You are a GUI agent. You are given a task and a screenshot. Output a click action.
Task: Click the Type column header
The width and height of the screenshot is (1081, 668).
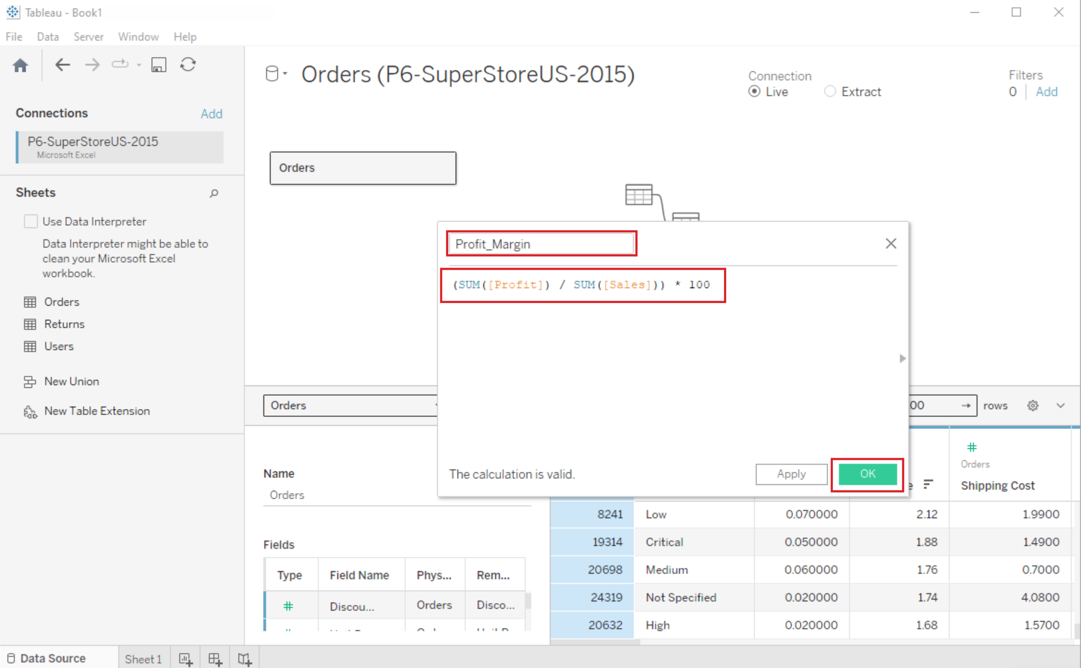pyautogui.click(x=290, y=575)
